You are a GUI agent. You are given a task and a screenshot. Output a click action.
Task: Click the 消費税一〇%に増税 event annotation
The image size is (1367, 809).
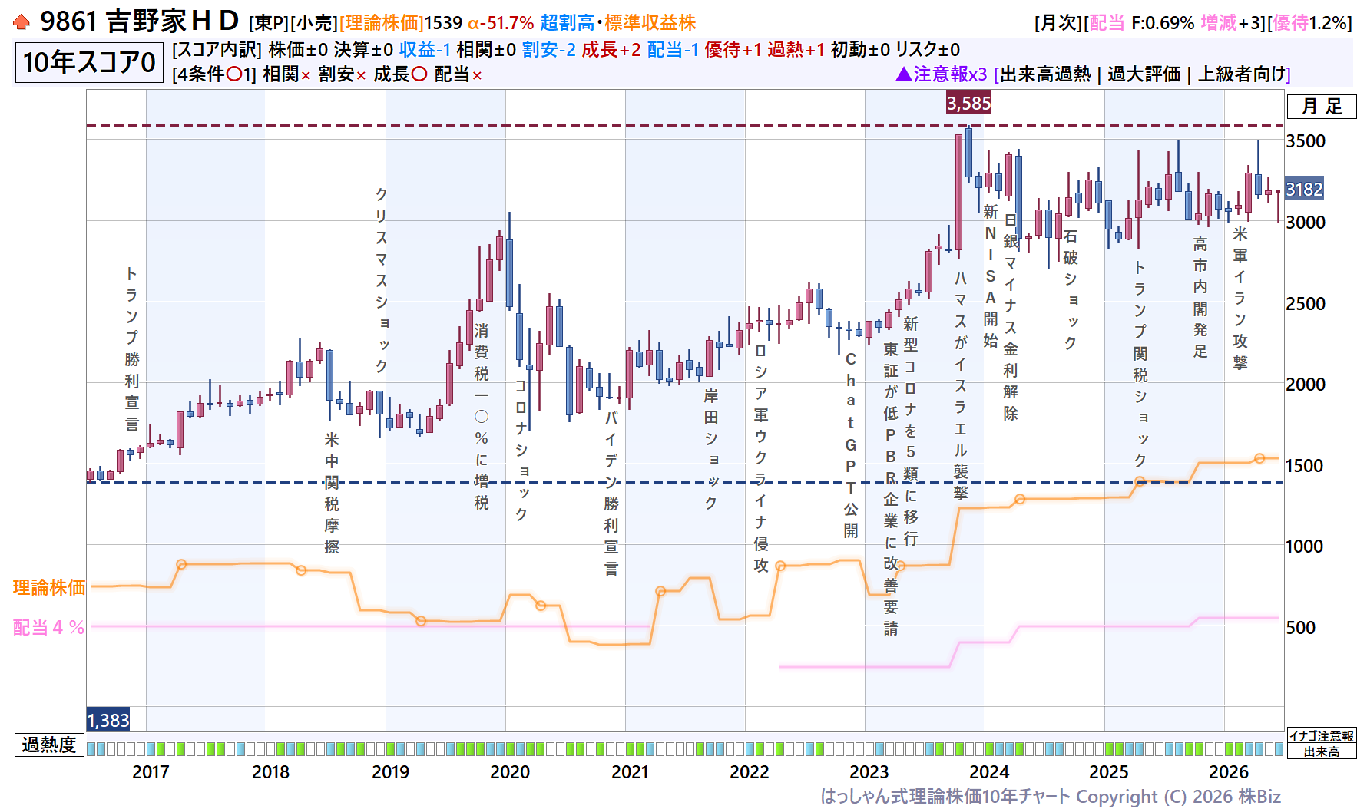[482, 416]
